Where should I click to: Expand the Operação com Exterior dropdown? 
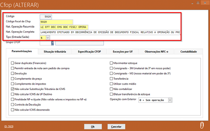(170, 100)
